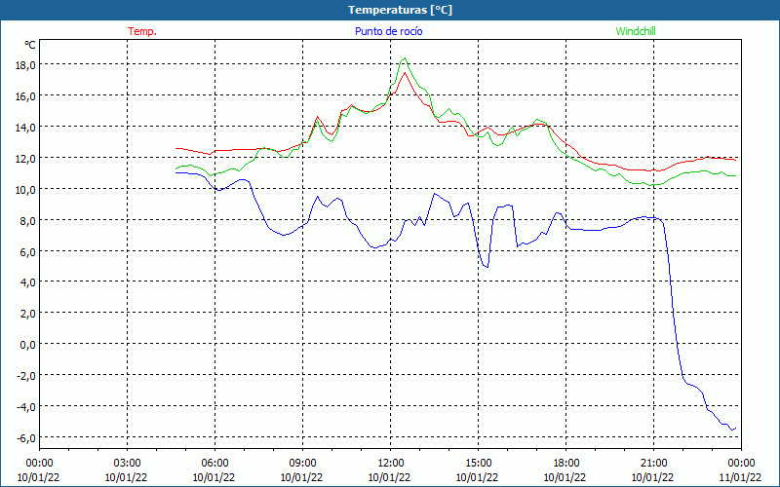Click the 09:00 time axis label

pos(302,464)
